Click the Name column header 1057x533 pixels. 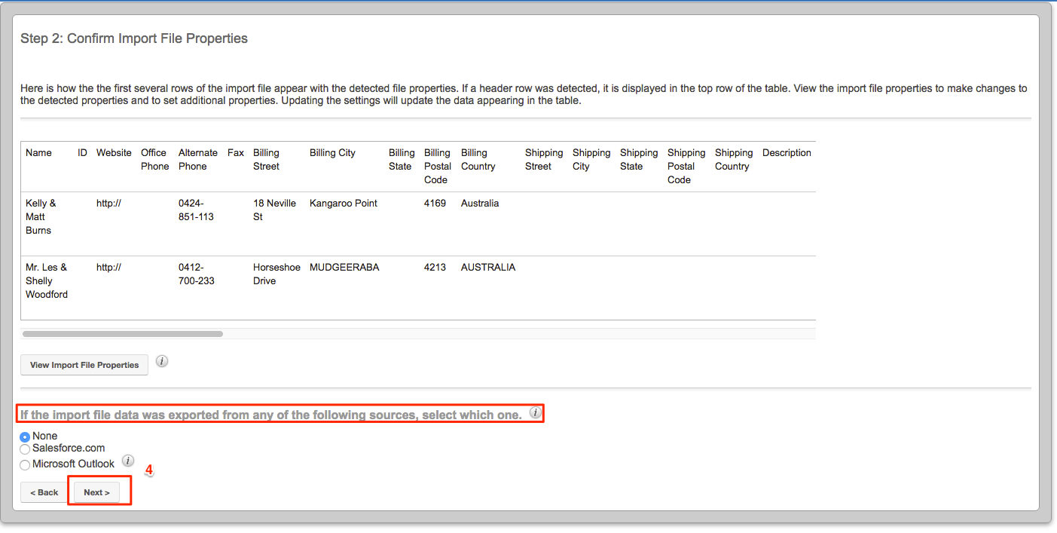point(38,152)
